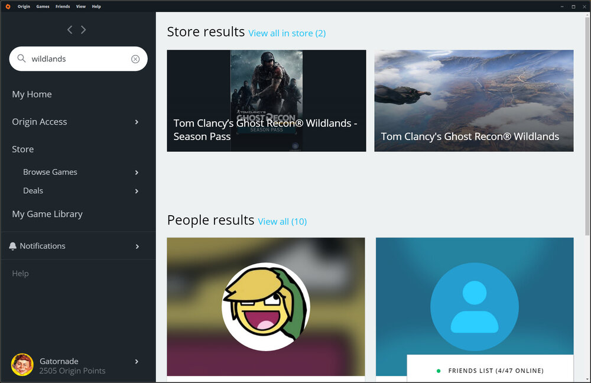Open Notifications label
Image resolution: width=591 pixels, height=383 pixels.
43,246
